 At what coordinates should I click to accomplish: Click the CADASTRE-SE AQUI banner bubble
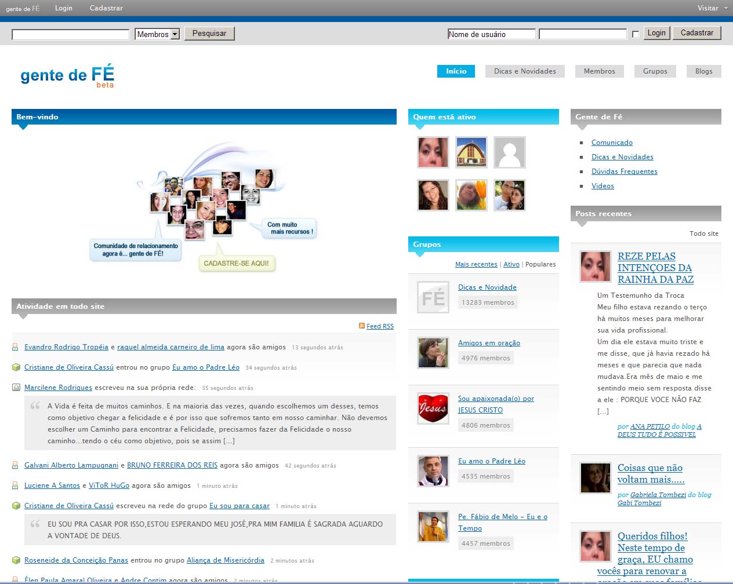coord(237,264)
